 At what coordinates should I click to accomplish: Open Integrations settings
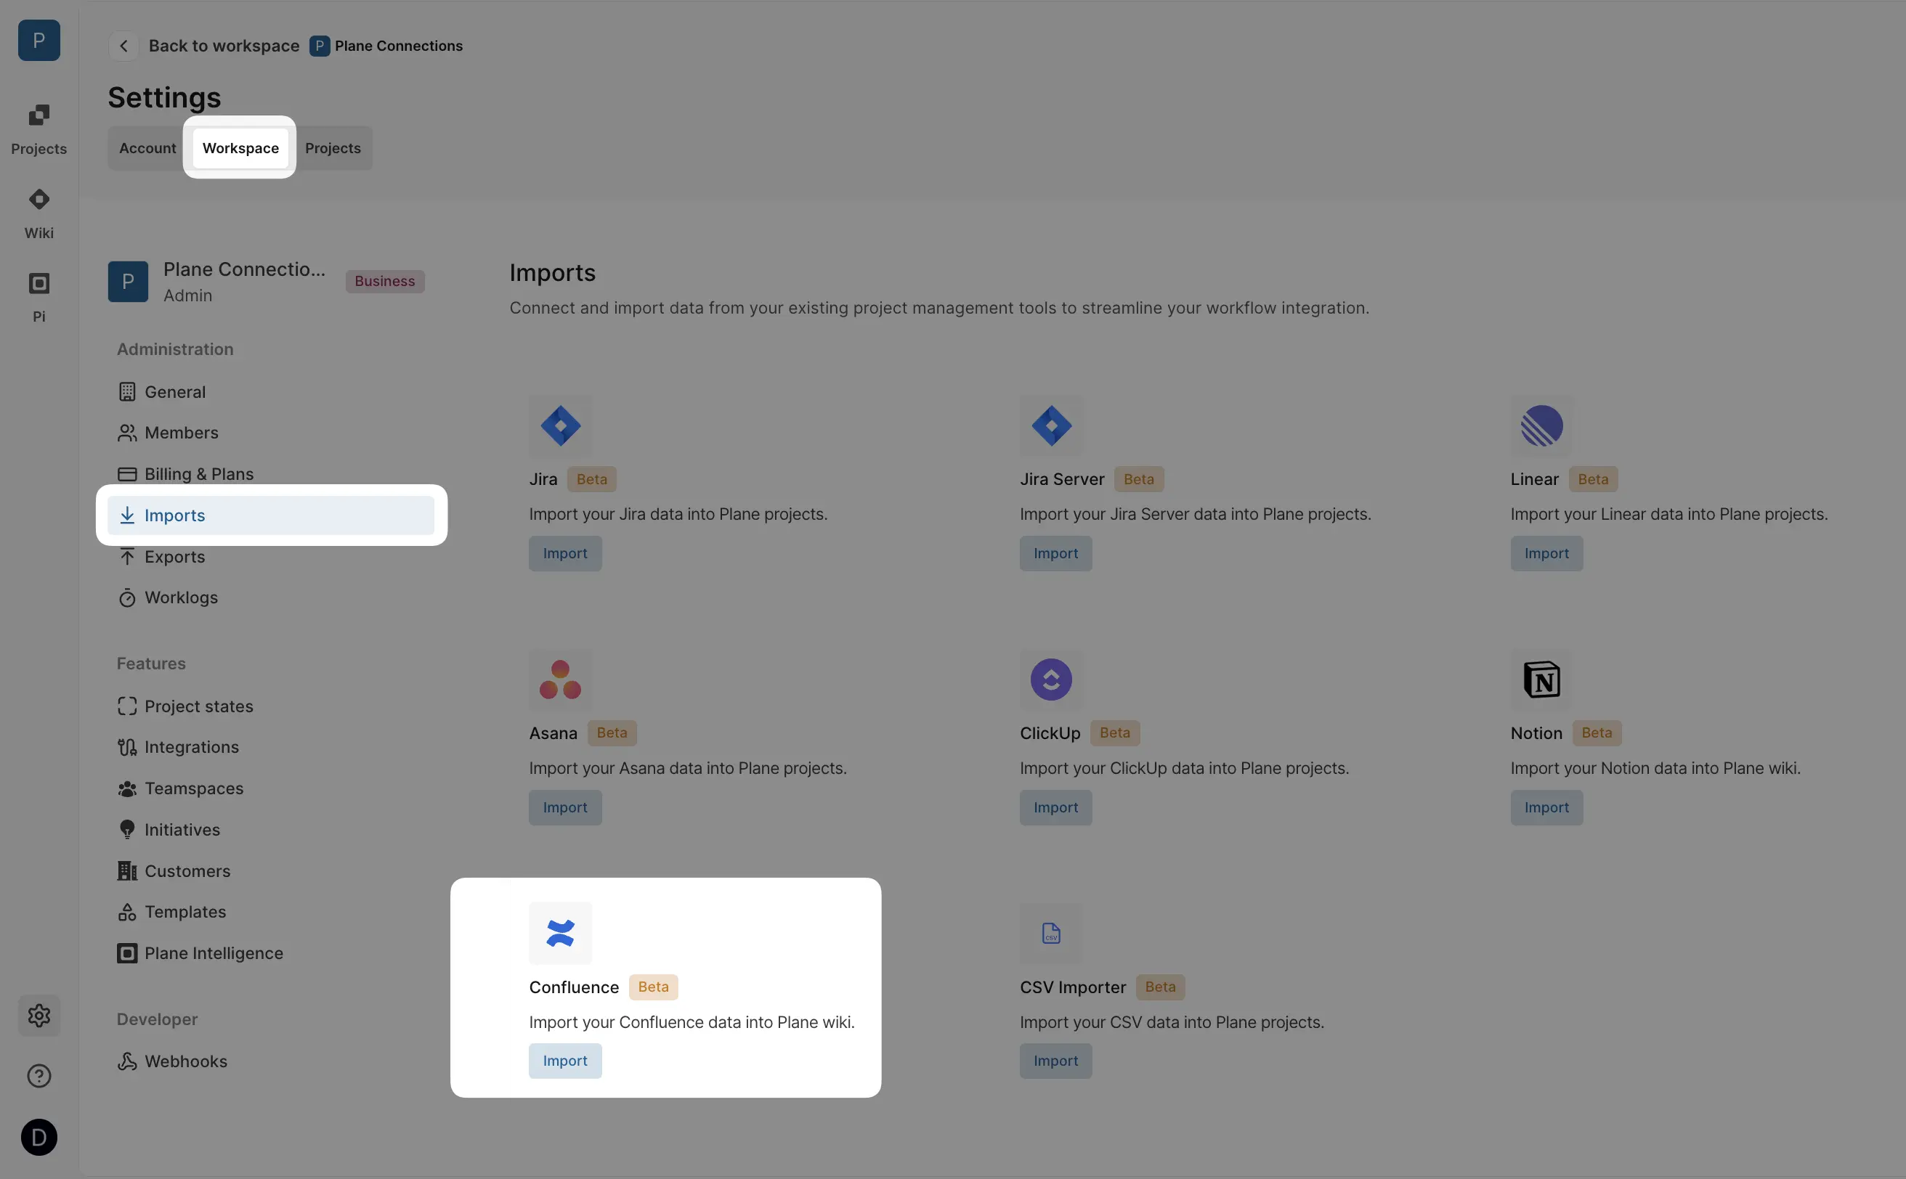click(x=271, y=747)
